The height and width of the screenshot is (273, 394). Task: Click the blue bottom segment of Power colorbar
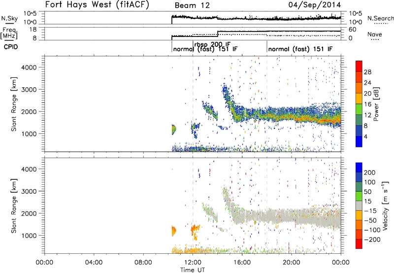tap(359, 141)
